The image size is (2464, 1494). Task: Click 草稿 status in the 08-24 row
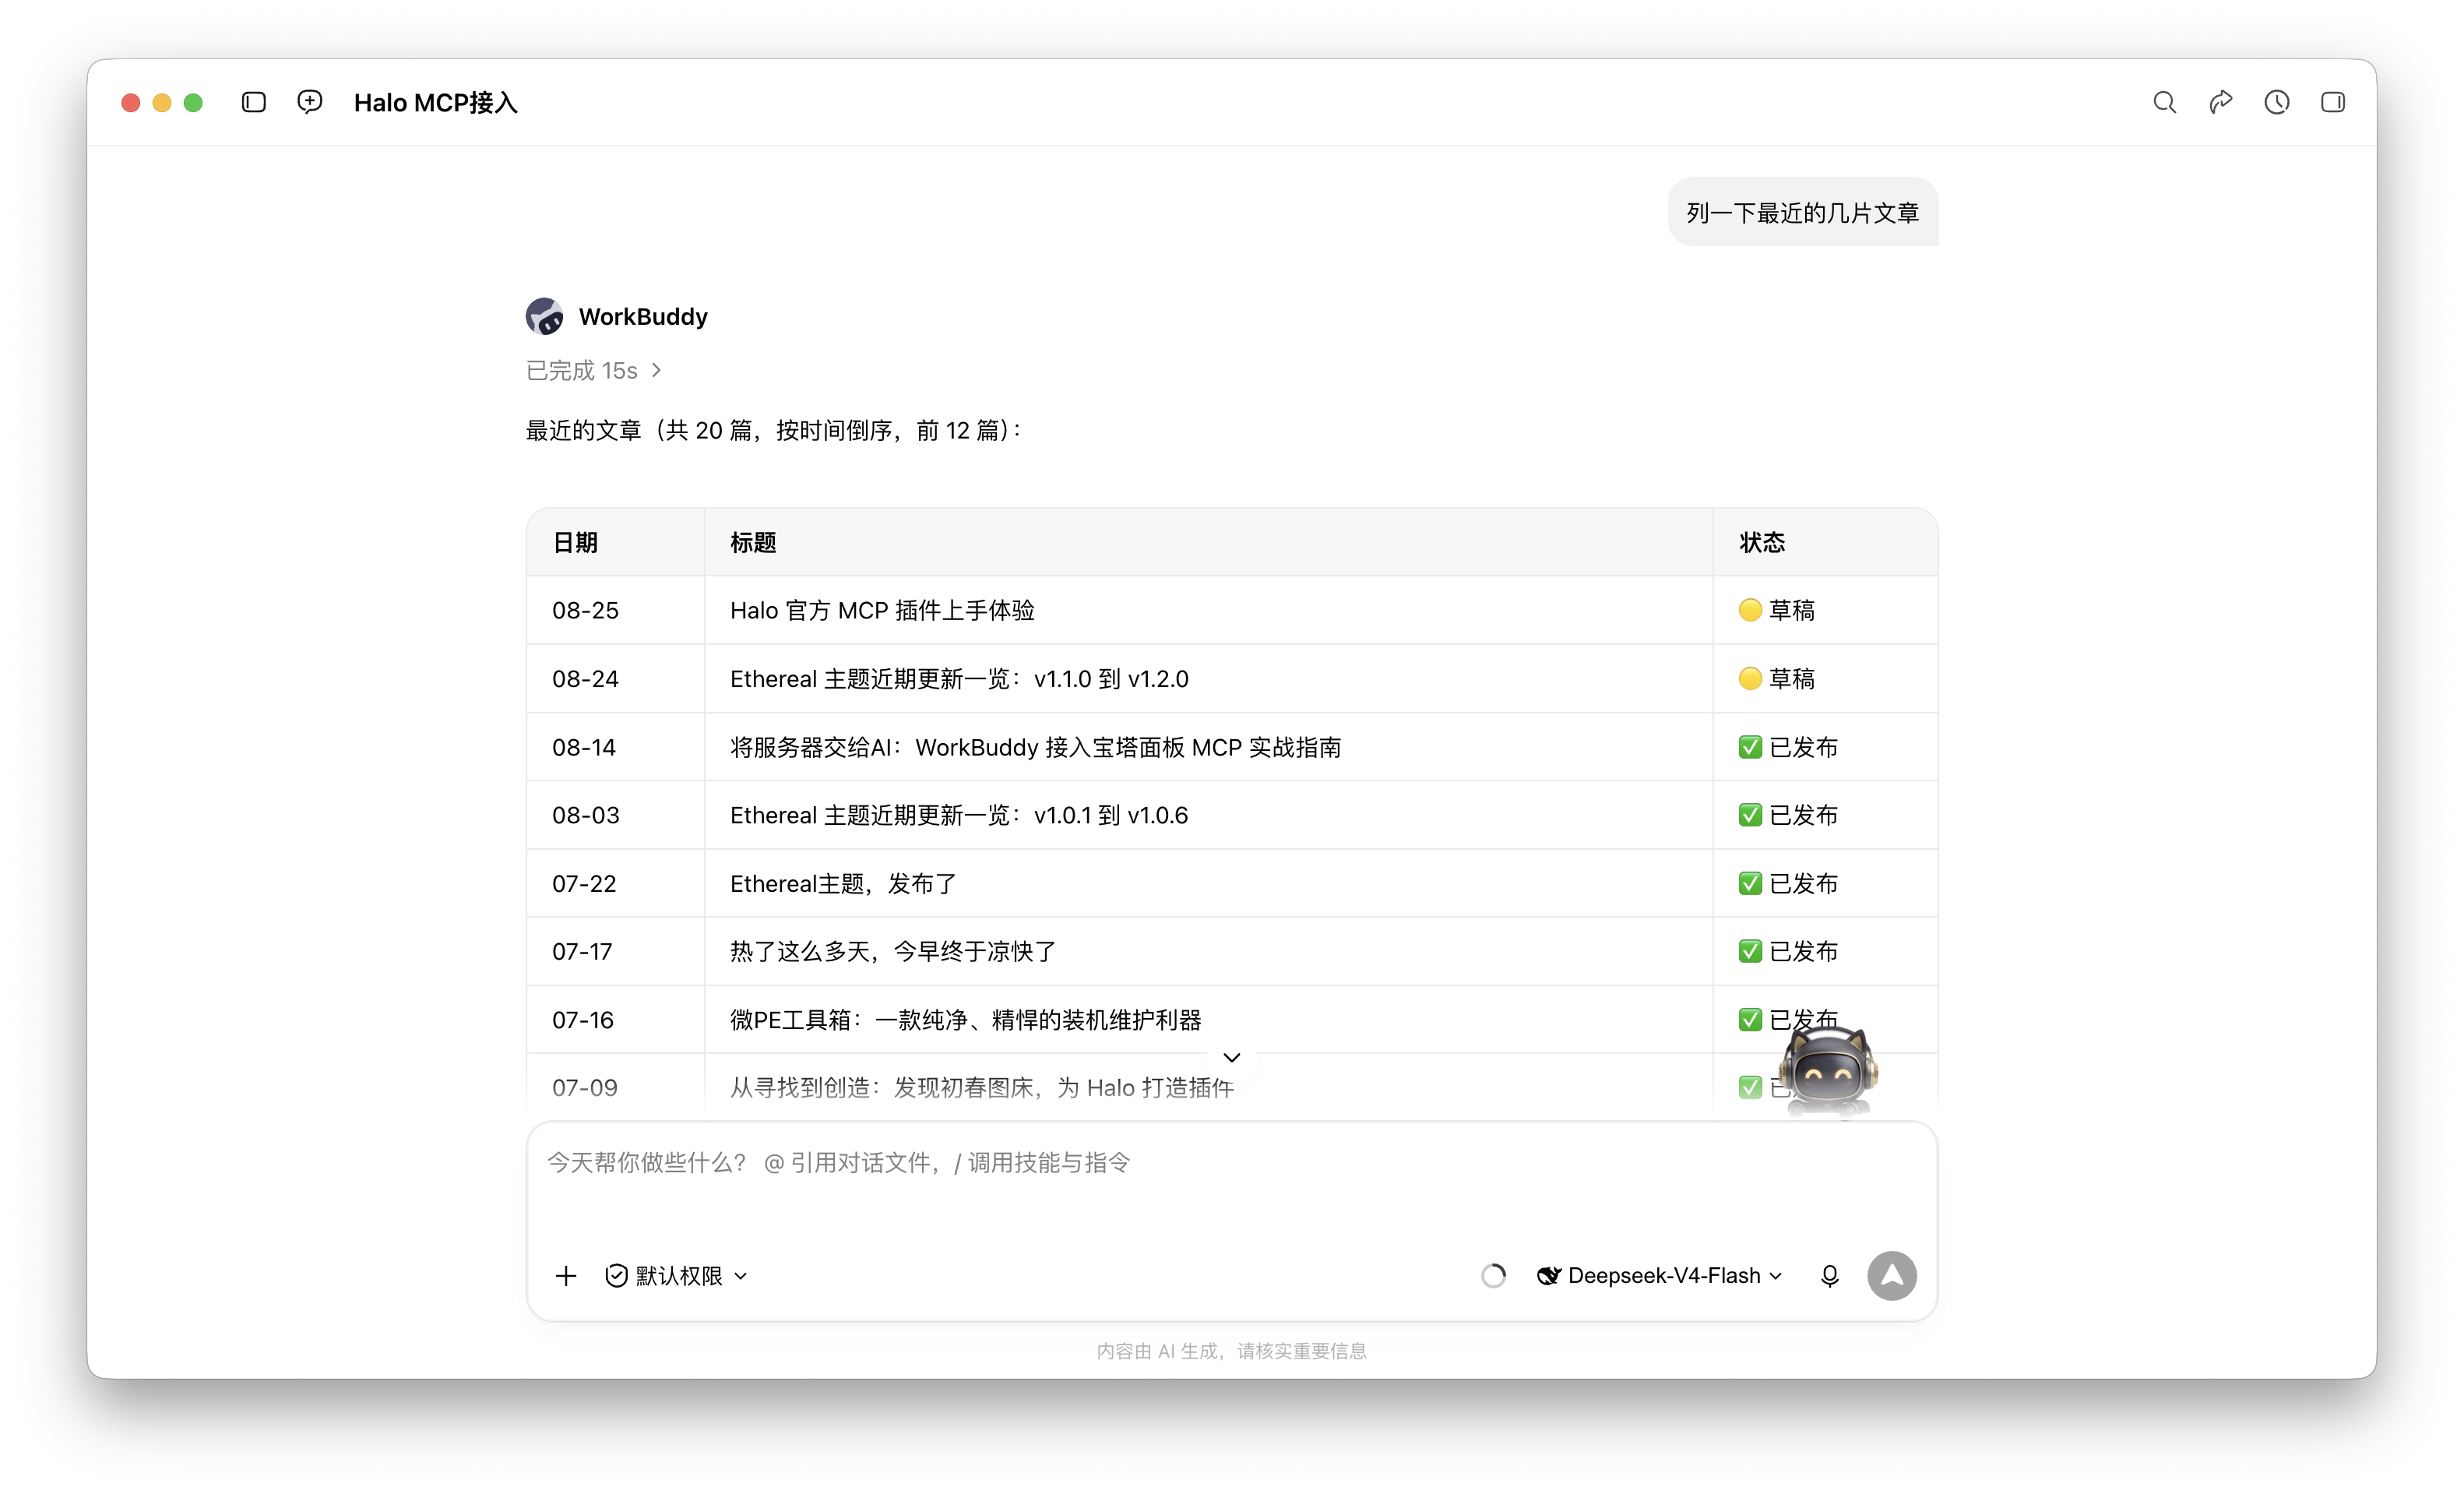1777,679
